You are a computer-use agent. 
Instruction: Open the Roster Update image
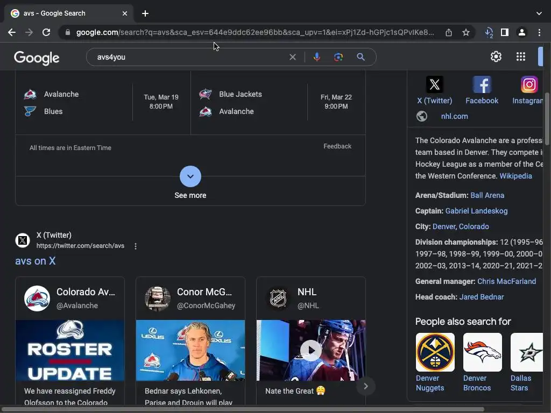point(70,350)
